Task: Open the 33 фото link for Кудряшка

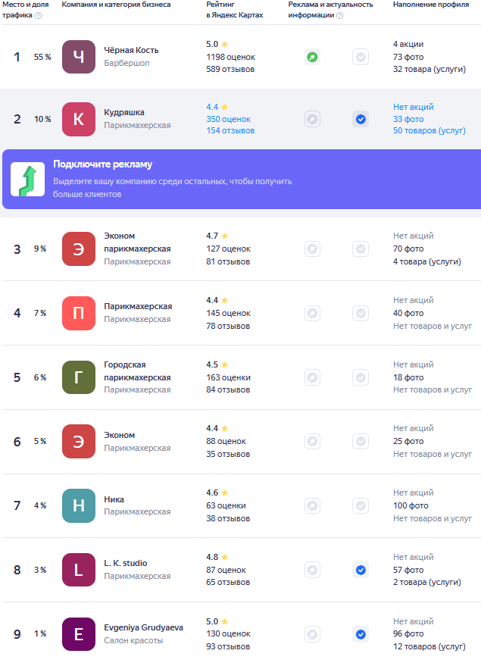Action: point(408,119)
